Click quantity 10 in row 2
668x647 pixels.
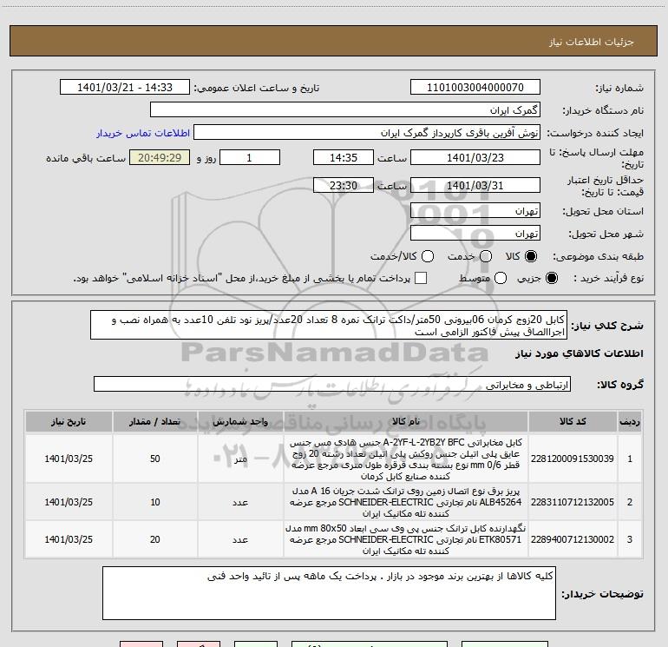pos(155,503)
